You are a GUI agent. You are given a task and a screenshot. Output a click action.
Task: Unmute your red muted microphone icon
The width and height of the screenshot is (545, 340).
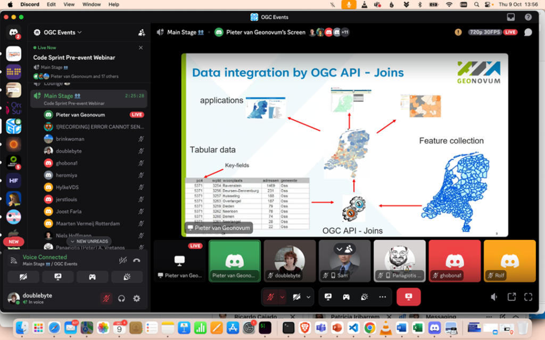click(x=106, y=299)
